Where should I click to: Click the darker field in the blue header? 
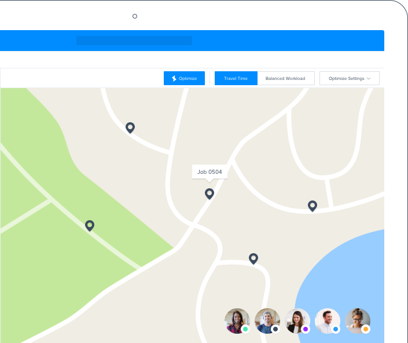point(134,41)
